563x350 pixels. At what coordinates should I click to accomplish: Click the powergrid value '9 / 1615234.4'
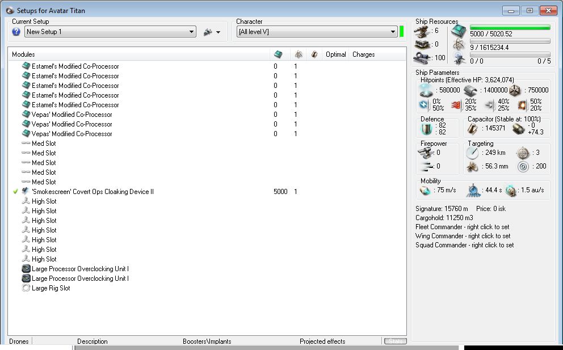tap(489, 48)
